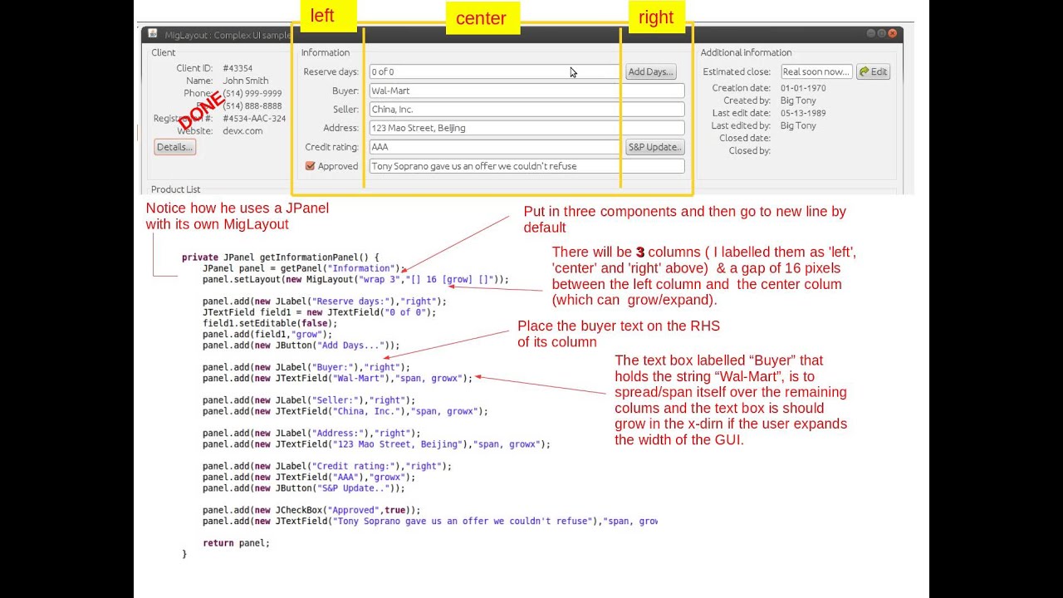Click the Tony Soprano offer text field
Screen dimensions: 1063x598
point(527,166)
